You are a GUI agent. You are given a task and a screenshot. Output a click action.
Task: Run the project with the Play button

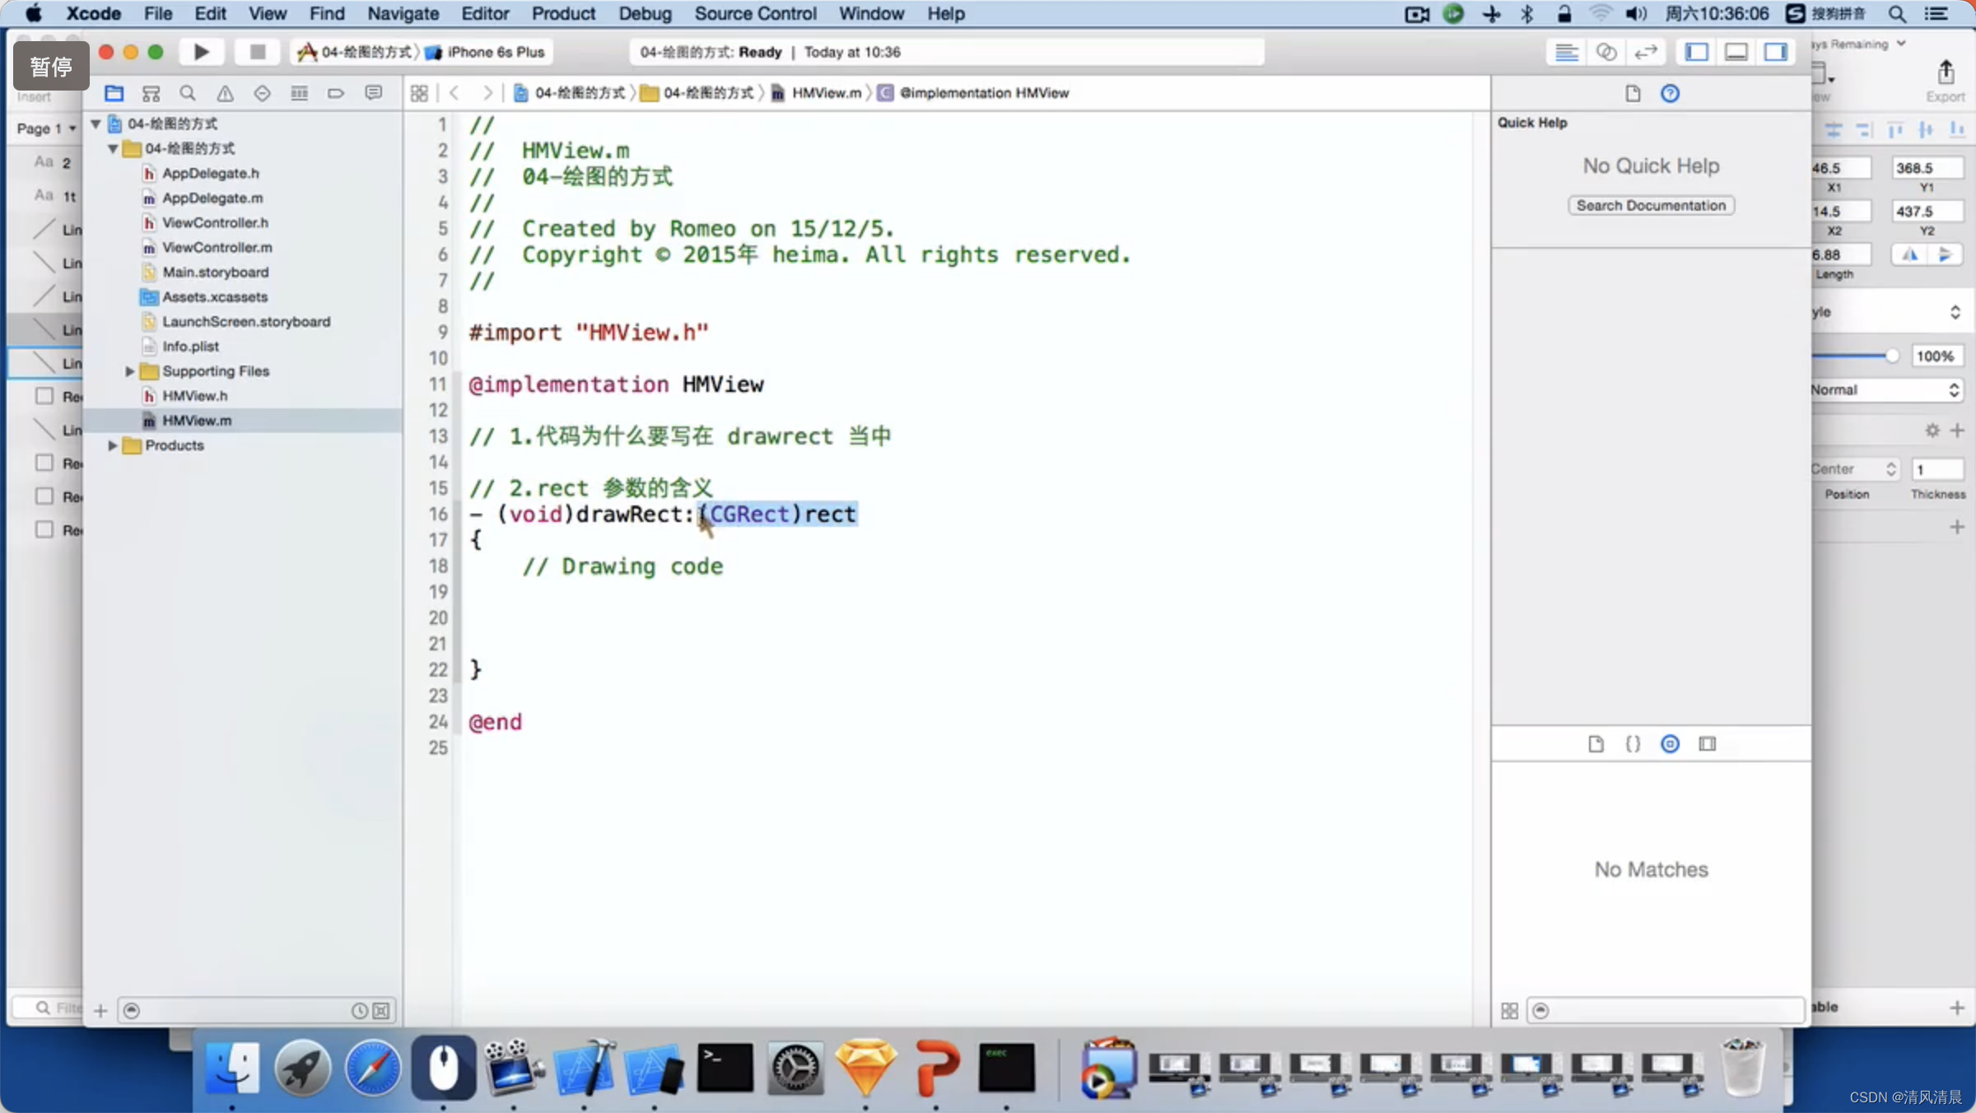pos(201,52)
